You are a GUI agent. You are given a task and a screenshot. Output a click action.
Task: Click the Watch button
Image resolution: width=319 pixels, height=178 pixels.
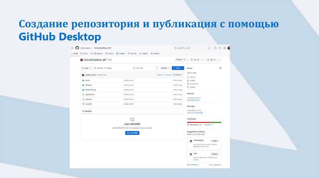180,60
